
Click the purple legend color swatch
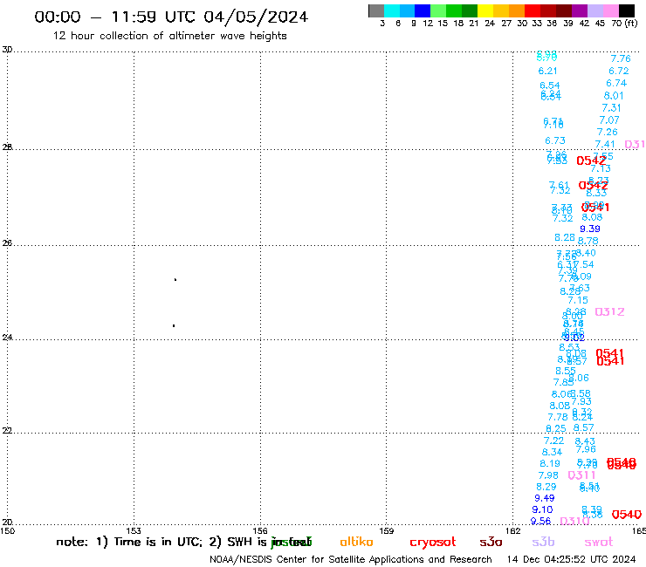pyautogui.click(x=580, y=10)
